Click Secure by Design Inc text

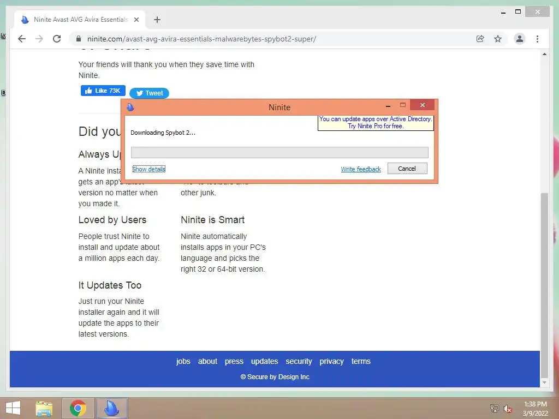click(x=275, y=377)
